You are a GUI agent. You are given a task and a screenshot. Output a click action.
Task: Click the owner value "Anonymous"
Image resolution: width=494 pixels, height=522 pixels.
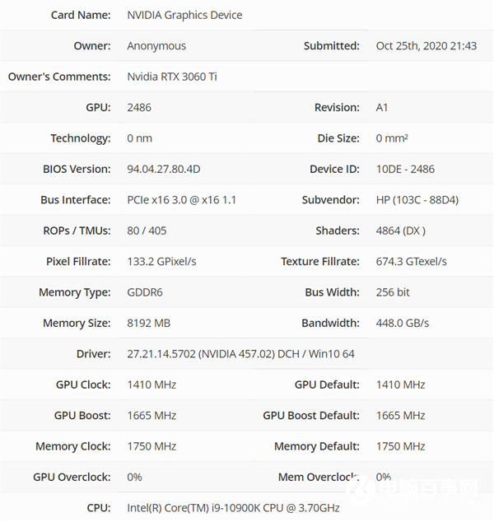coord(156,46)
